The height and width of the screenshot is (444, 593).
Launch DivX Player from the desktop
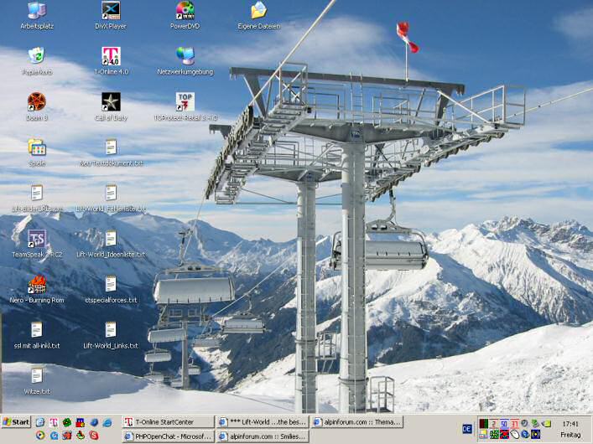(x=111, y=12)
